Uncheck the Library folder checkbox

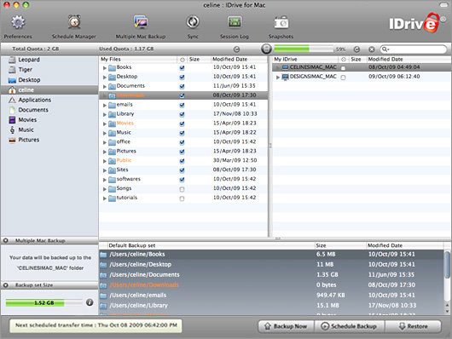(182, 114)
